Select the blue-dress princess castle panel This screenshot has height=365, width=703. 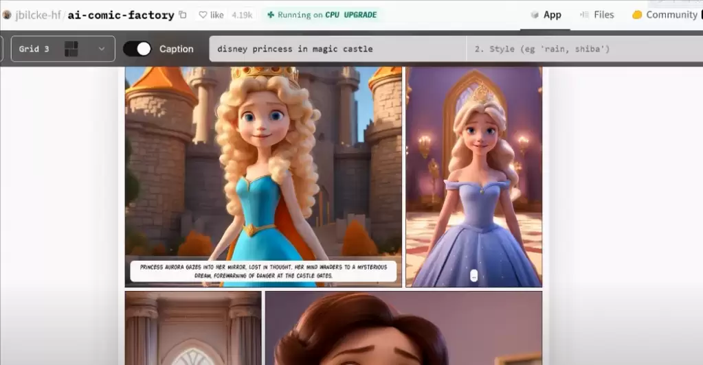263,177
